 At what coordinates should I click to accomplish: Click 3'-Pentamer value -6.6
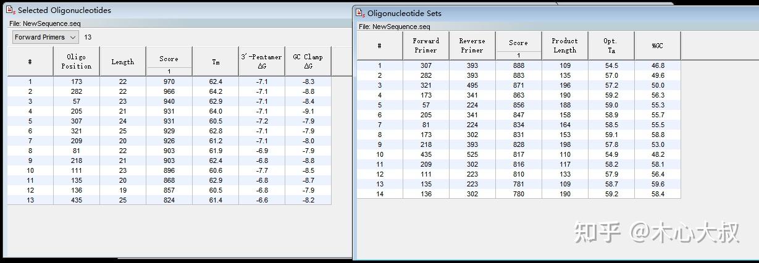coord(262,200)
